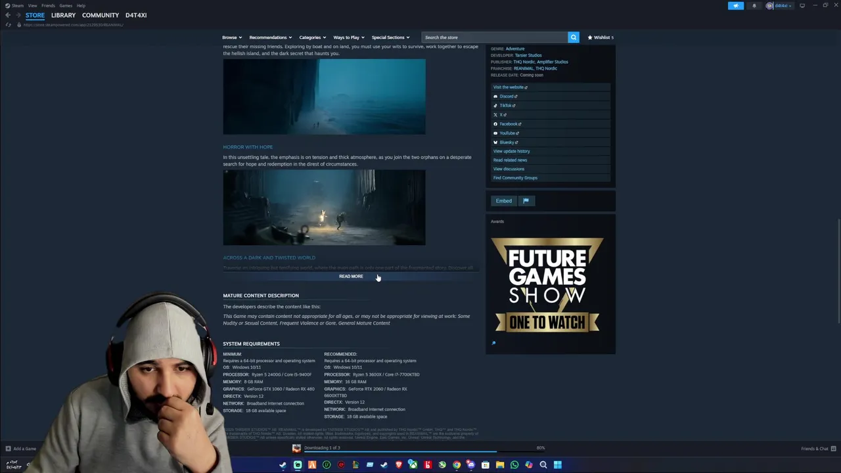
Task: Open Tarsier Studios developer link
Action: (528, 55)
